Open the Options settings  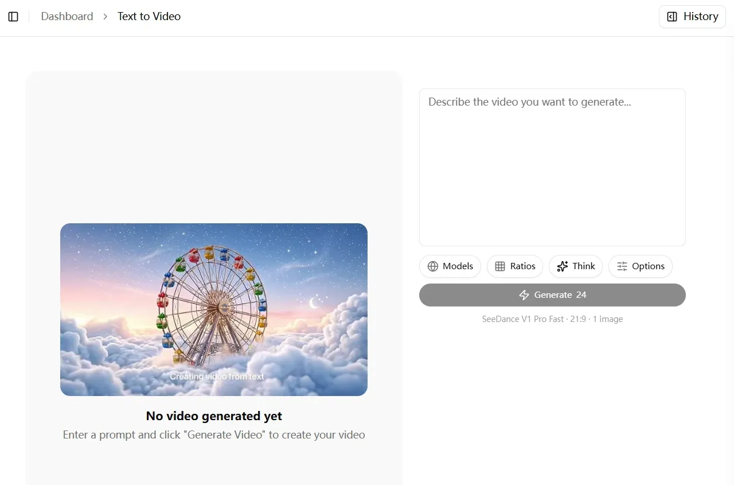point(641,266)
